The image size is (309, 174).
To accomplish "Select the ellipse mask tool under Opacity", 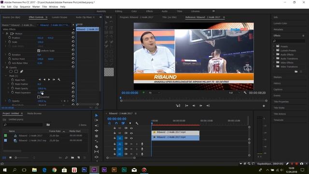I will click(11, 72).
